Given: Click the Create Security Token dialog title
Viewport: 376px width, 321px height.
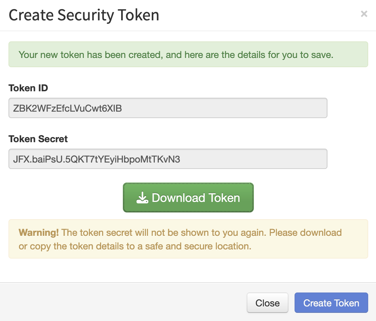Looking at the screenshot, I should click(x=84, y=15).
